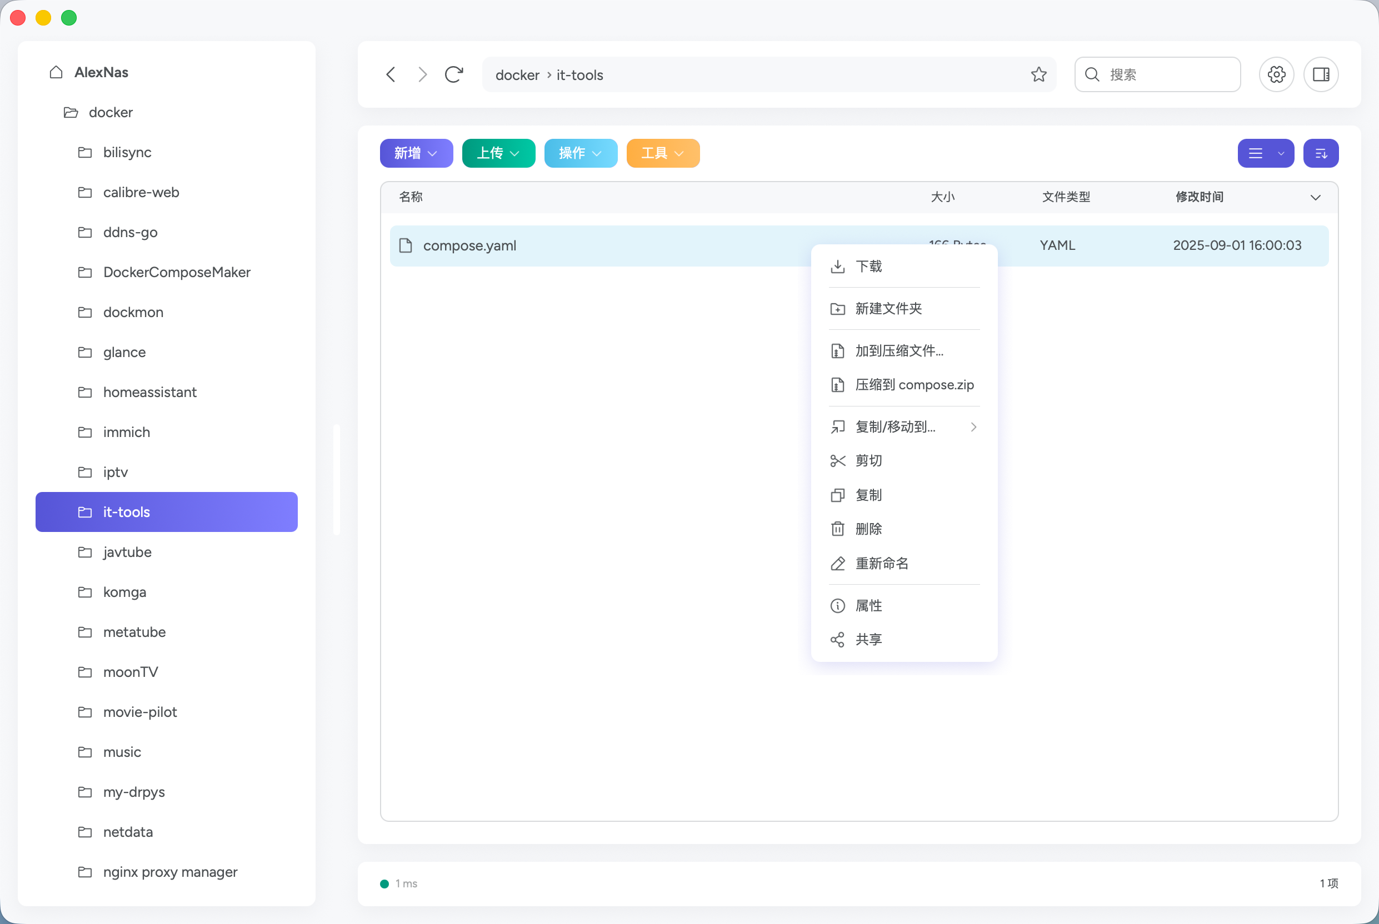Open the list view mode dropdown

tap(1265, 154)
